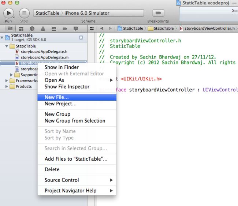Screen dimensions: 238x206
Task: Open the Breakpoint navigator icon
Action: [65, 29]
